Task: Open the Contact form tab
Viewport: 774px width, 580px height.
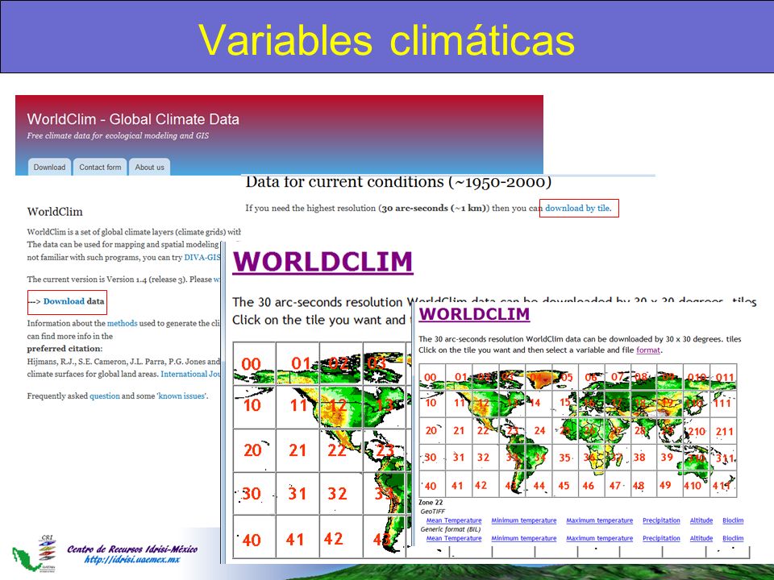Action: point(100,168)
